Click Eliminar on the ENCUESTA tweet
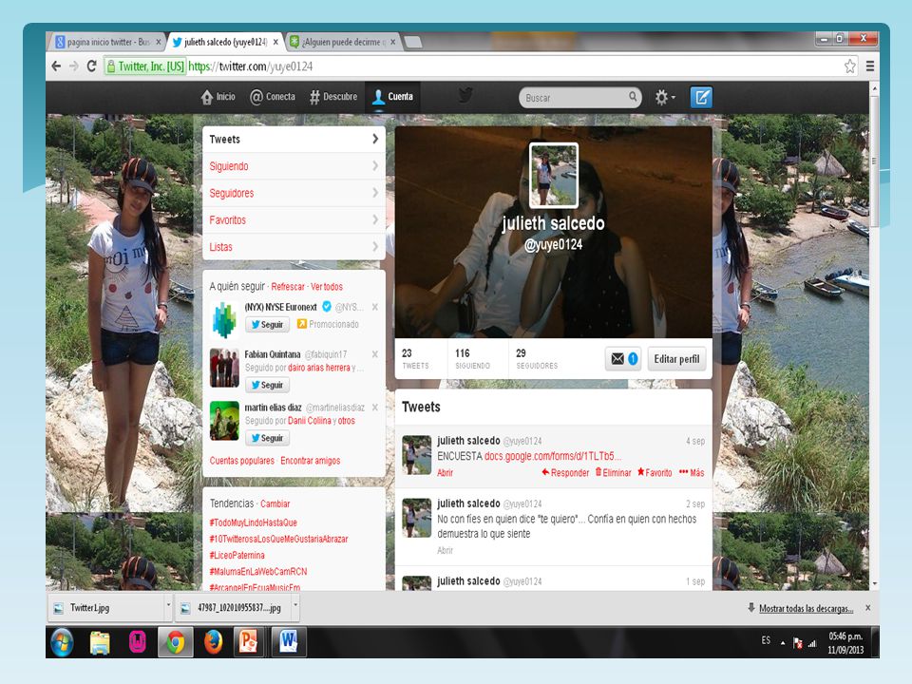 click(x=613, y=472)
